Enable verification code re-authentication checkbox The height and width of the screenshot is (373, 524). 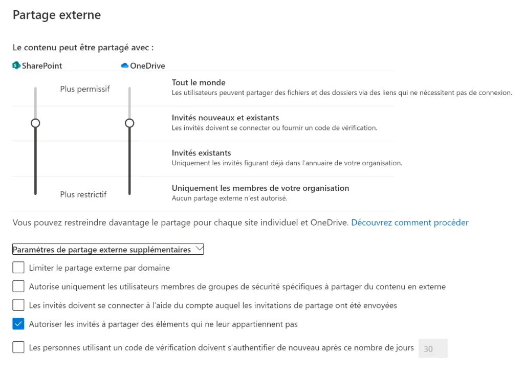click(18, 347)
